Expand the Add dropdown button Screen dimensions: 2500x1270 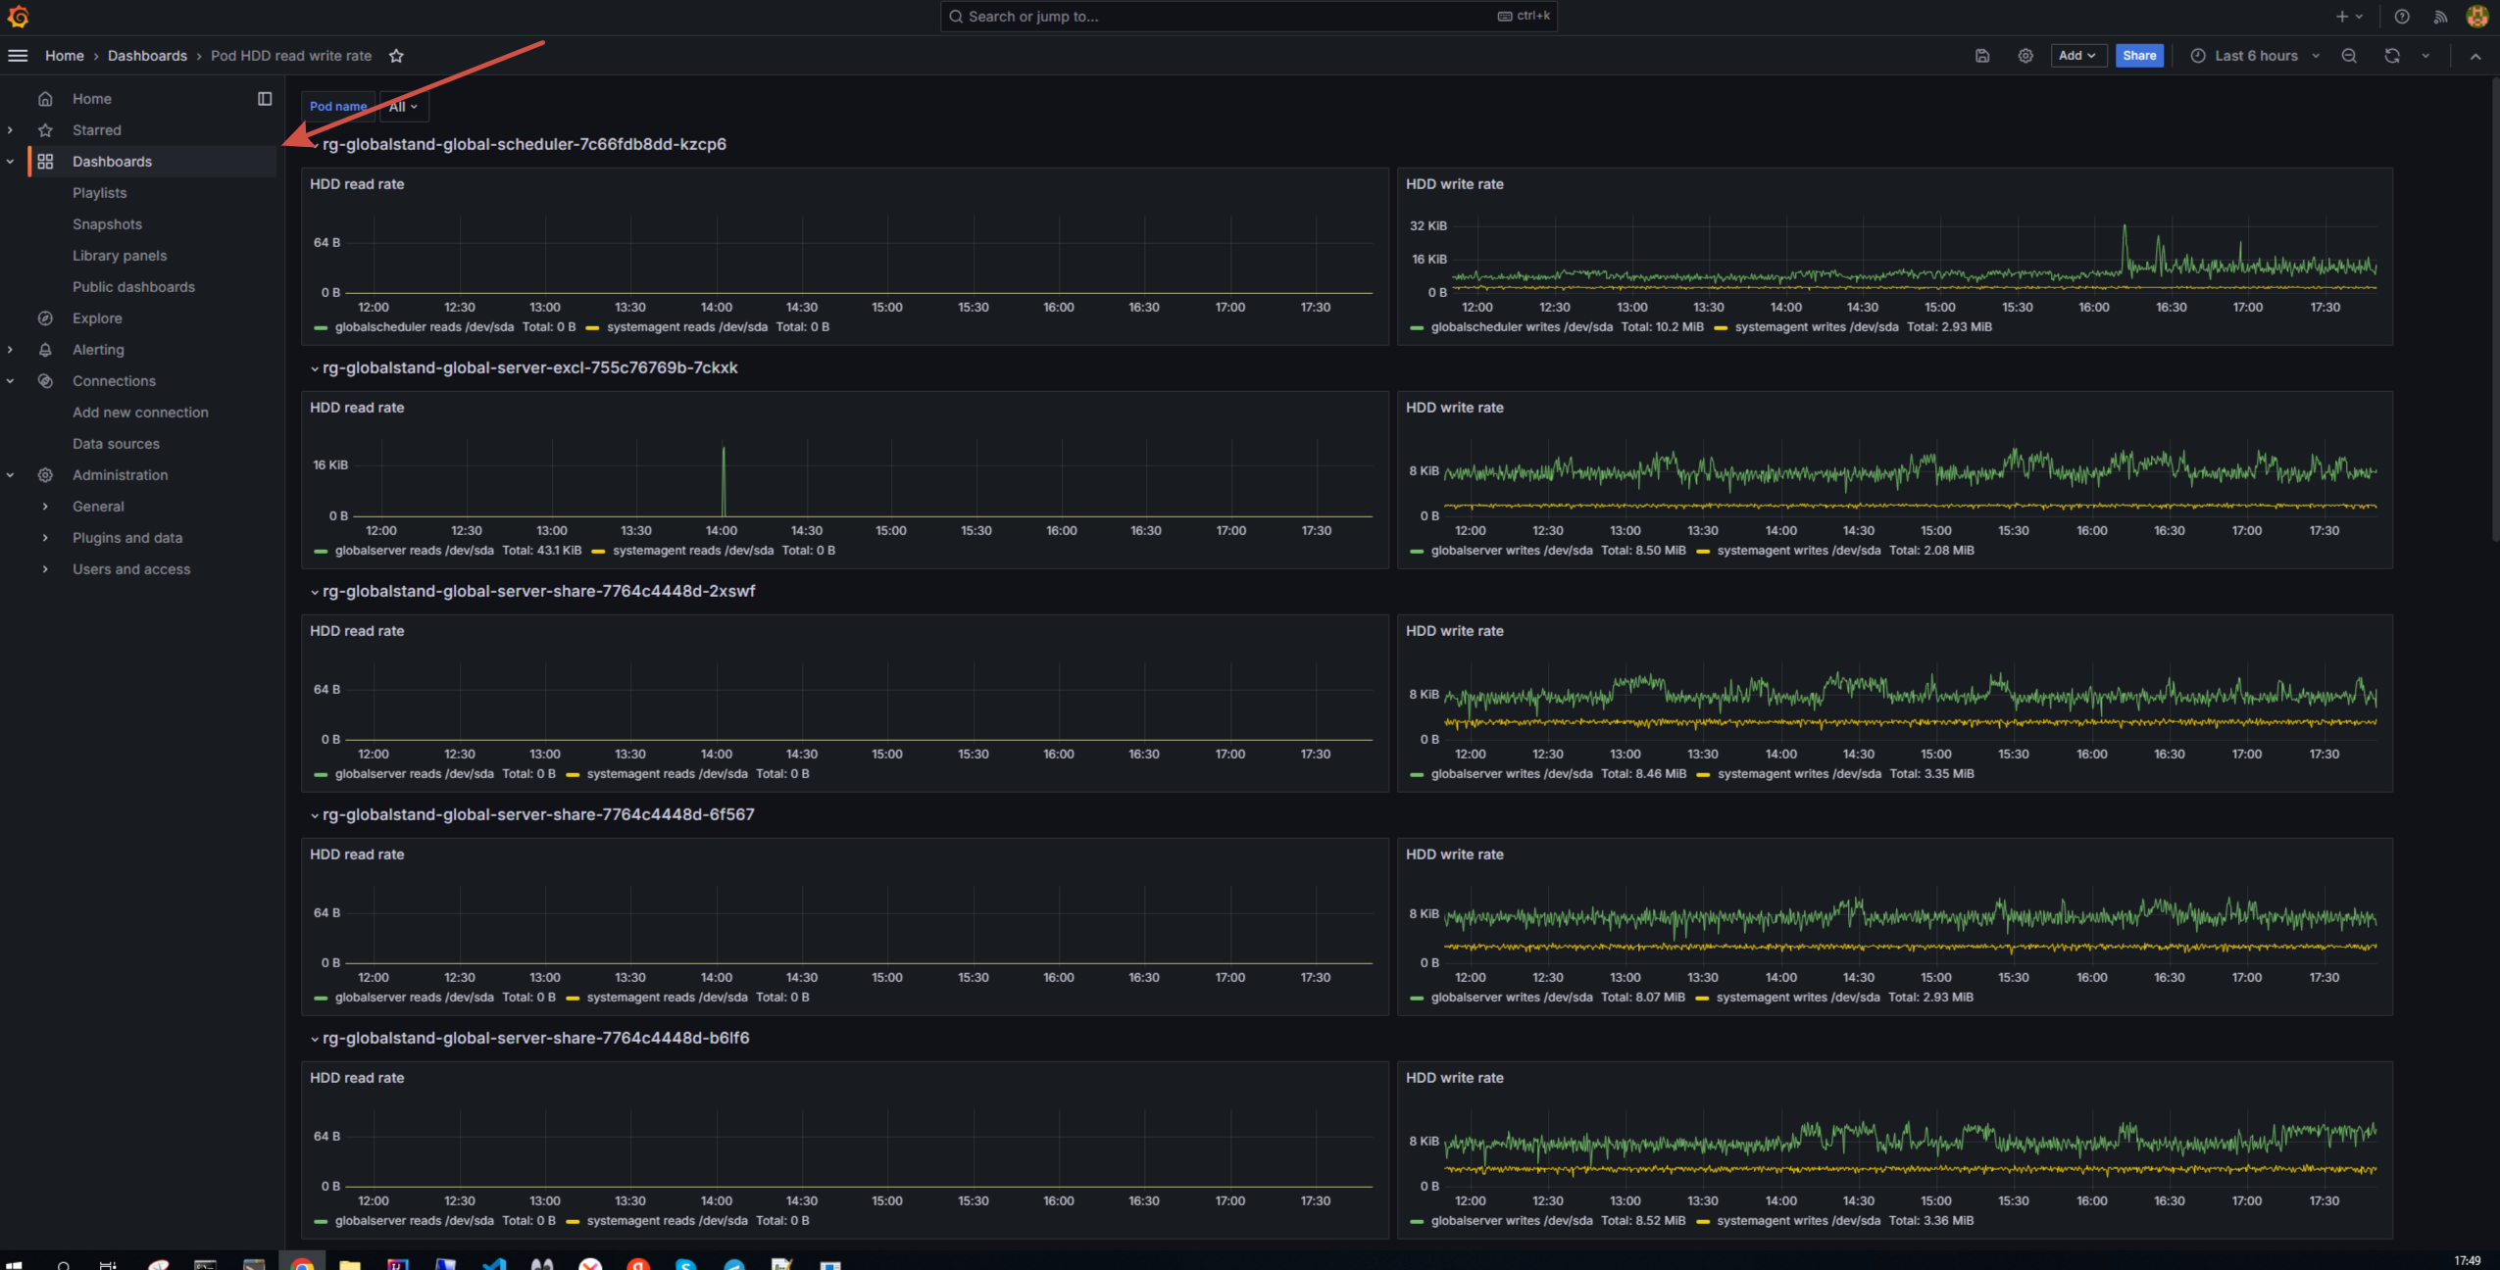[x=2076, y=56]
